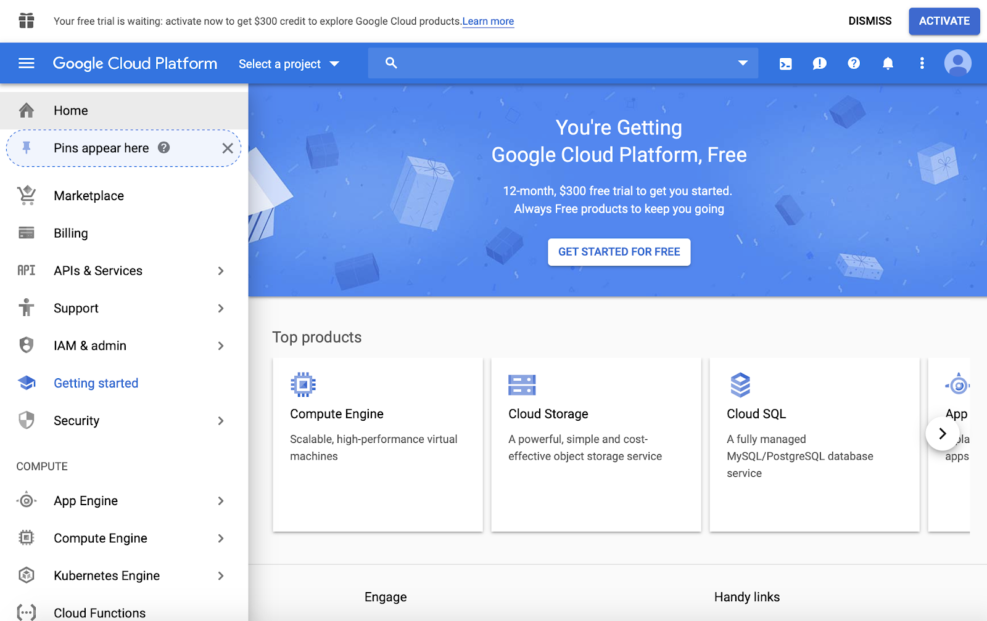Click the IAM & admin shield icon
987x621 pixels.
pos(27,345)
